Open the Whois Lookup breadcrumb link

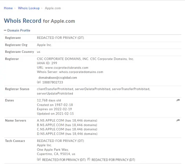click(x=29, y=8)
